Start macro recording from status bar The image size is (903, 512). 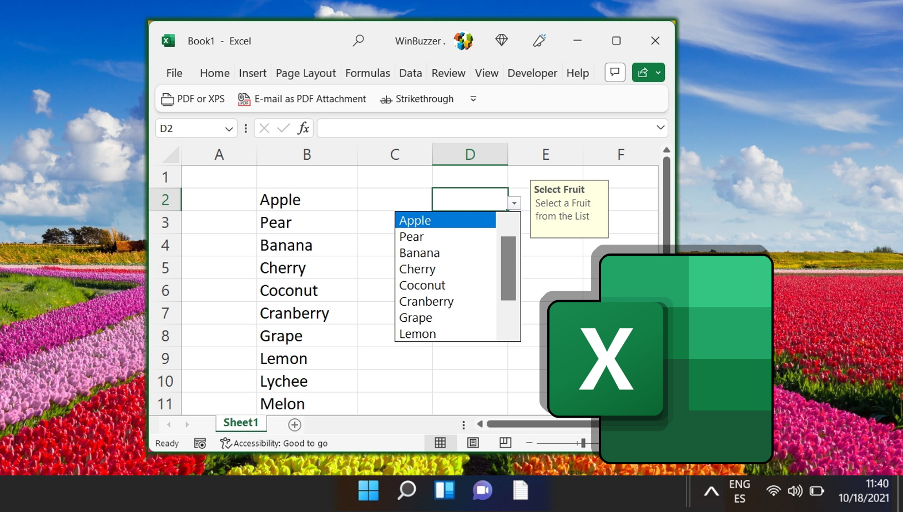tap(200, 443)
